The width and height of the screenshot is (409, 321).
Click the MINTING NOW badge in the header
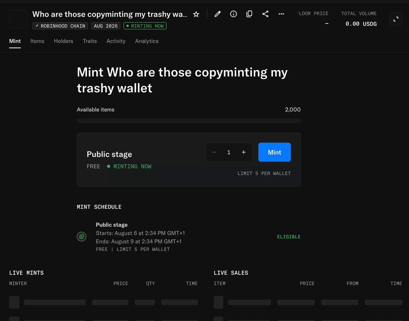click(x=145, y=26)
